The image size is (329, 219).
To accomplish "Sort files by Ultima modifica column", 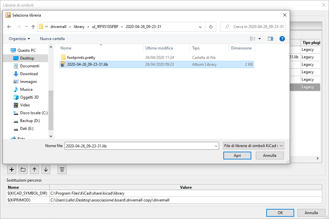I will coord(159,48).
